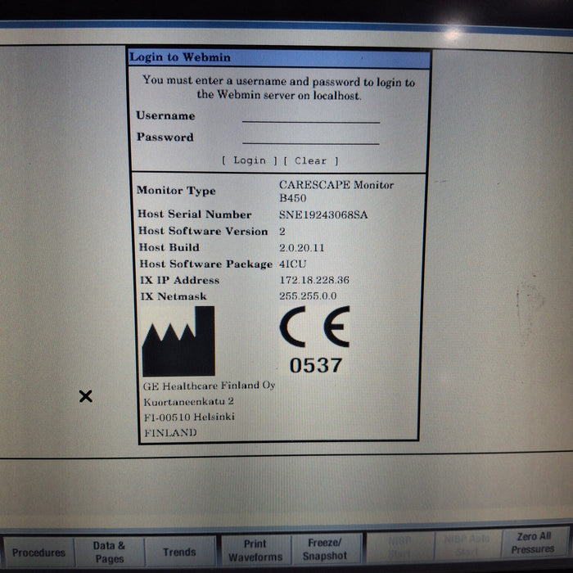Click the Login to Webmin title bar

(279, 57)
